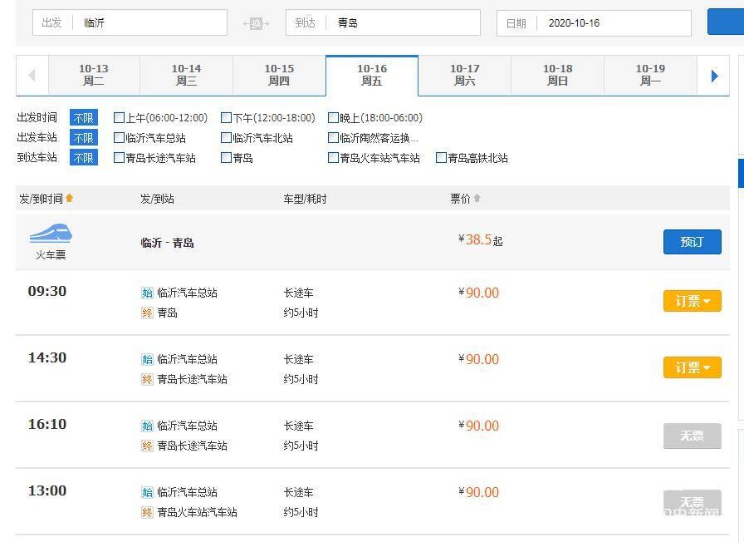
Task: Click the 出发 input field with 临沂
Action: tap(149, 23)
